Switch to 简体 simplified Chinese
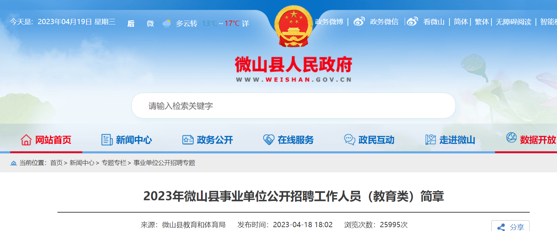557x231 pixels. point(461,22)
